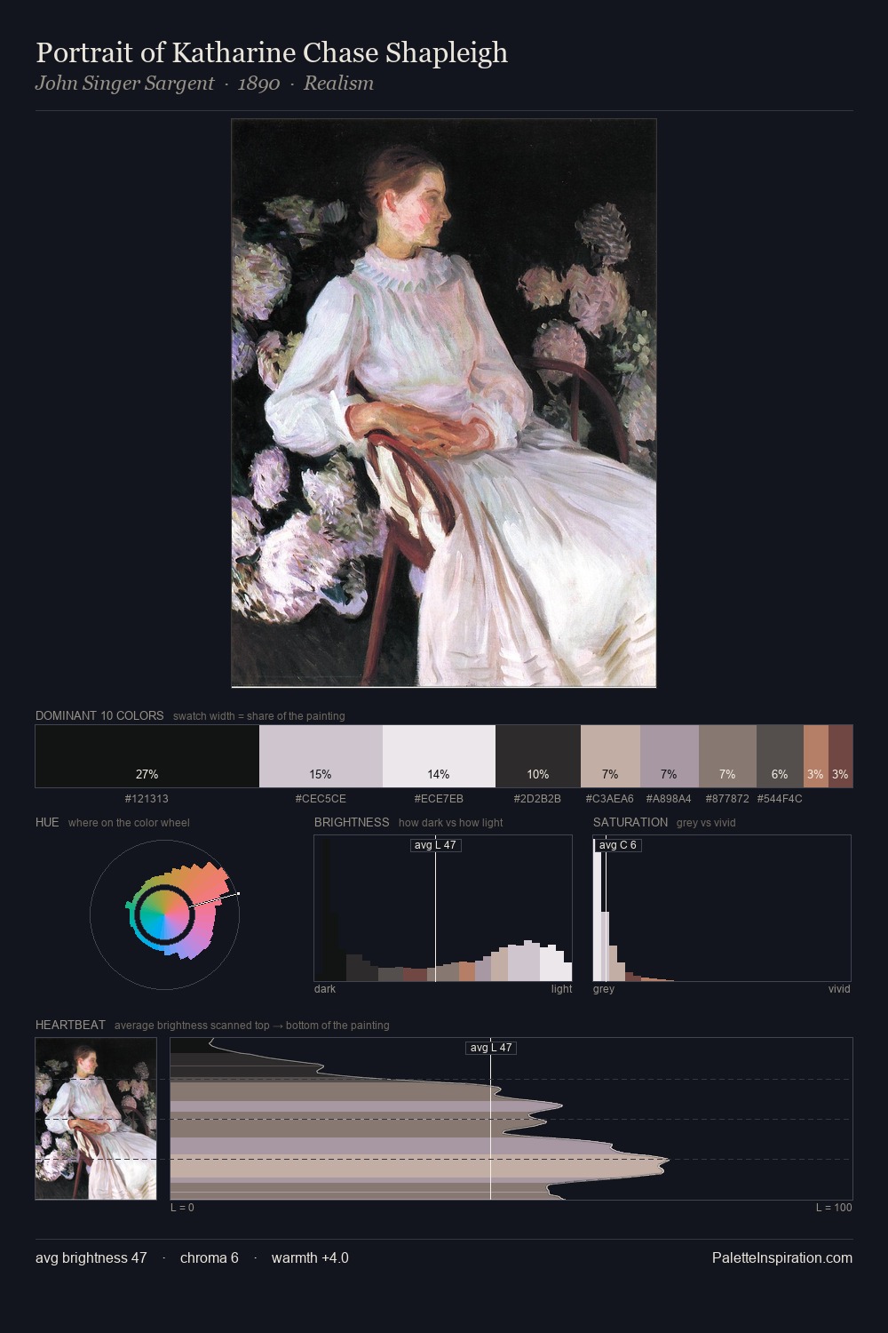Pick the #A898A4 mauve swatch
Viewport: 888px width, 1333px height.
[x=670, y=756]
